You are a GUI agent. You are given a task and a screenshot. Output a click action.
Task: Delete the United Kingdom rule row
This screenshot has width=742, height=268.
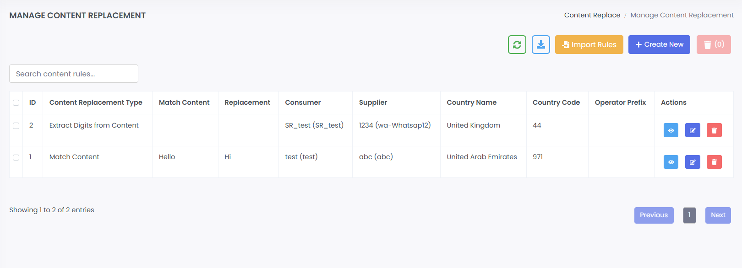(x=714, y=130)
